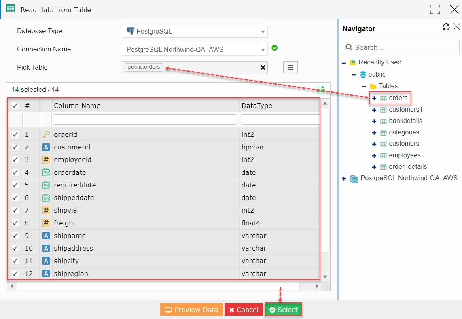The height and width of the screenshot is (319, 462).
Task: Click the fullscreen expand icon in dialog header
Action: (435, 9)
